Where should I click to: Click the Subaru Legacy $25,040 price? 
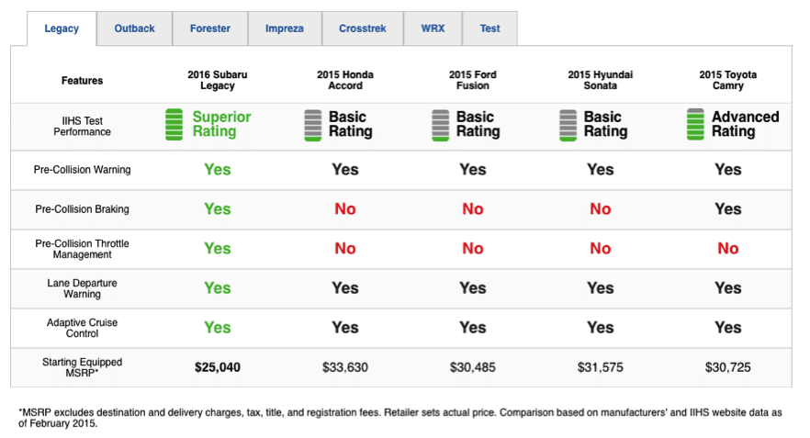point(217,367)
